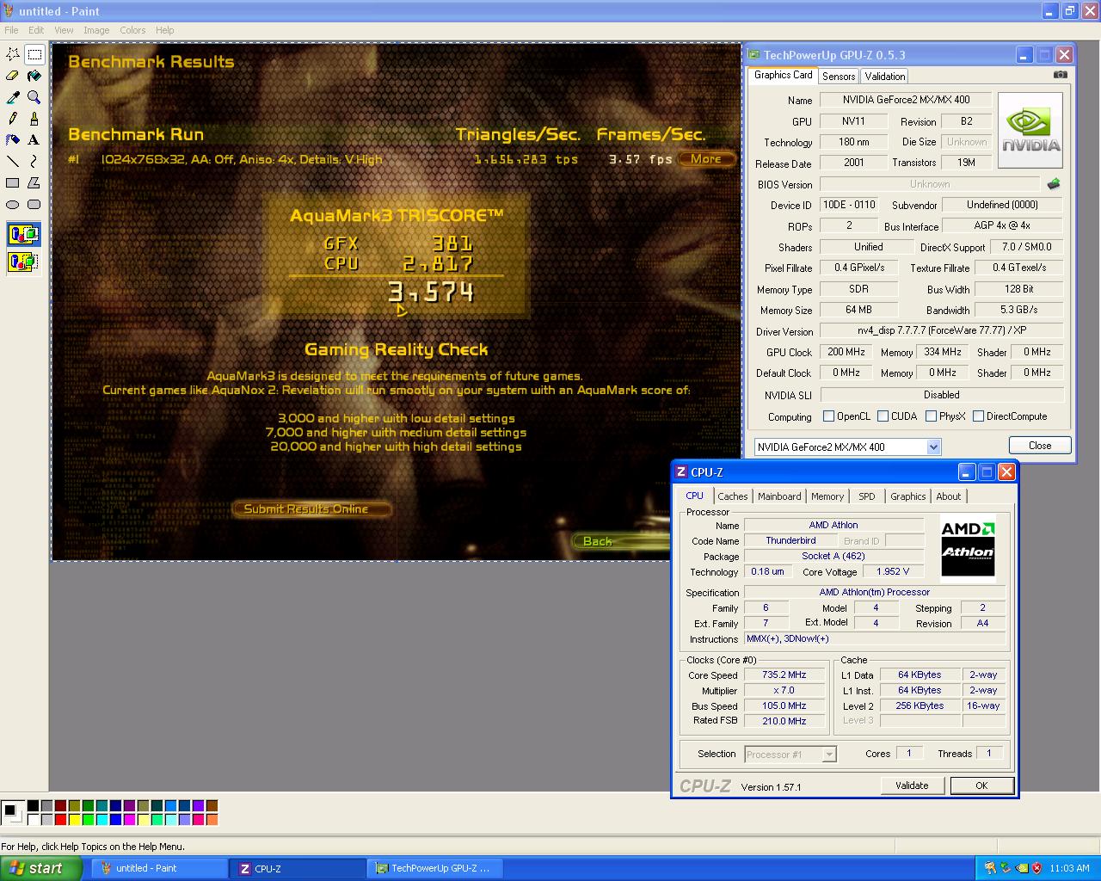Open the Caches tab in CPU-Z
This screenshot has height=881, width=1101.
pos(733,496)
